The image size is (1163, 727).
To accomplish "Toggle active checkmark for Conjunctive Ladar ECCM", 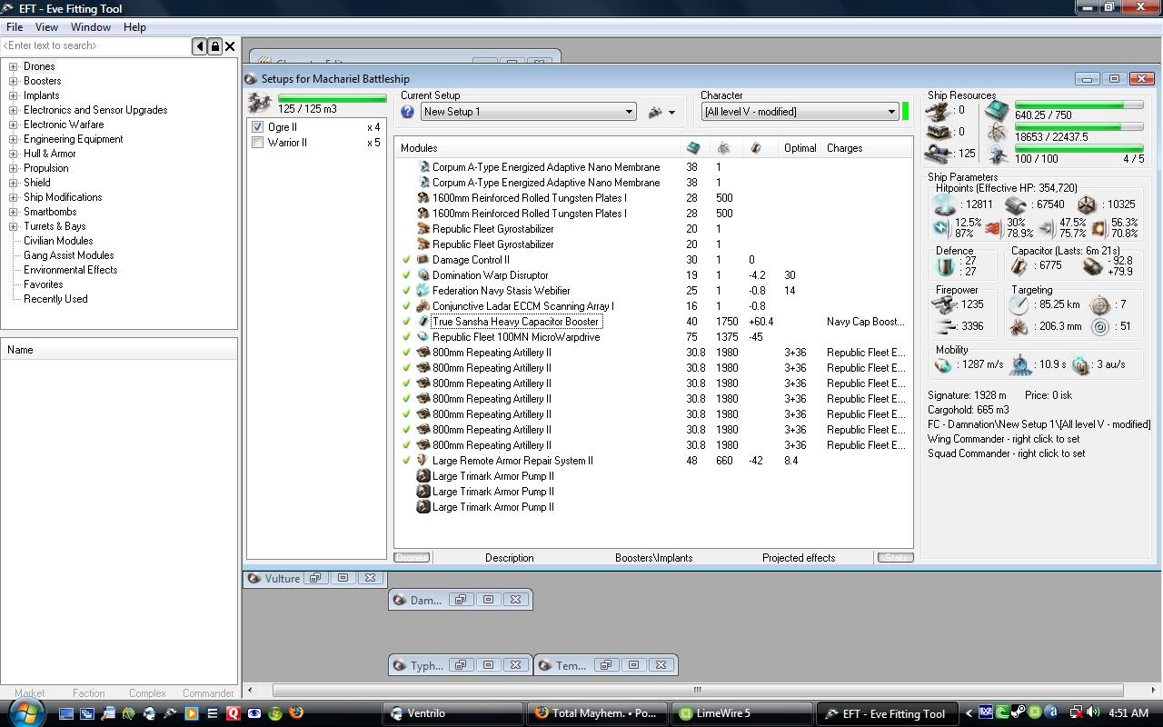I will tap(407, 306).
